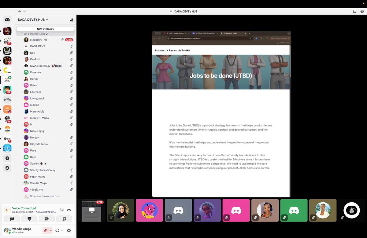Open the BTC dev orange server icon
The height and width of the screenshot is (238, 367).
7,109
